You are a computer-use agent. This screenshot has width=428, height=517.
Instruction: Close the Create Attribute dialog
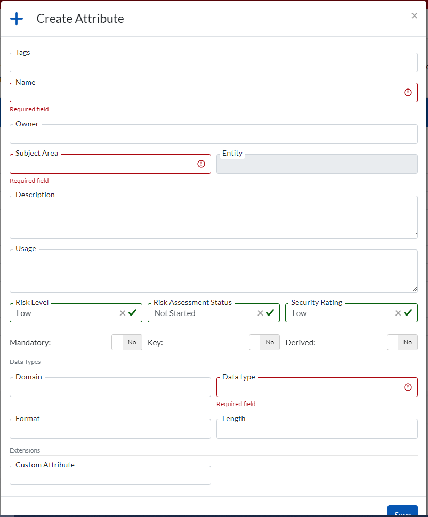[x=414, y=16]
